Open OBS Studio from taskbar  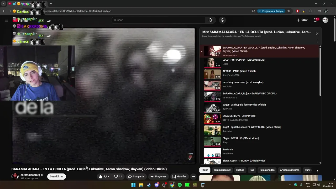[164, 185]
